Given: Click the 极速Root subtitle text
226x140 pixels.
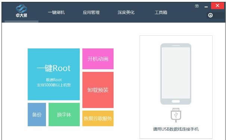Looking at the screenshot, I should tap(54, 80).
